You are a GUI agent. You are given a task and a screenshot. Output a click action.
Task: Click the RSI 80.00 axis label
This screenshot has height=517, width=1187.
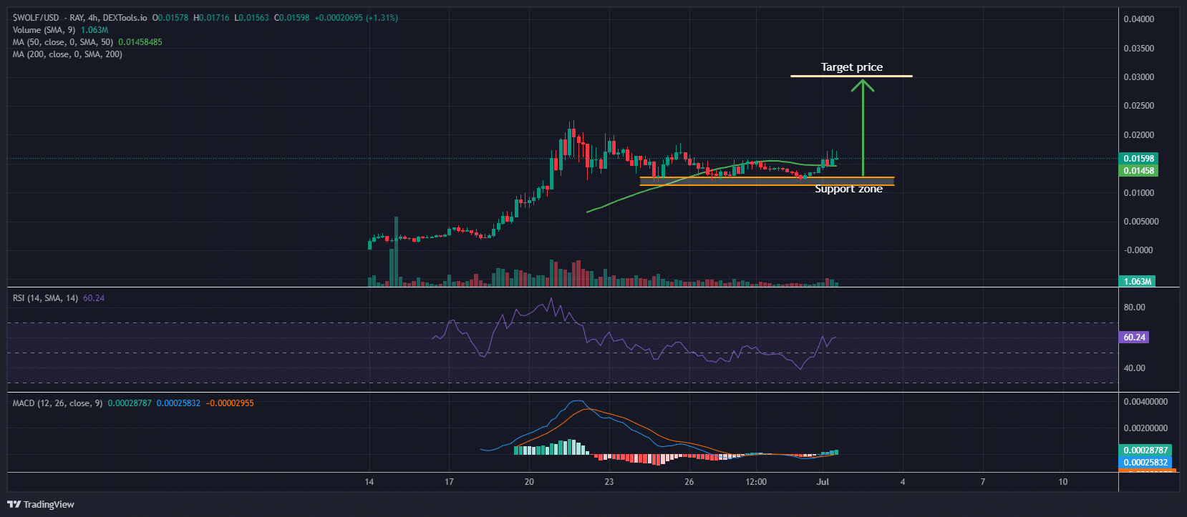pyautogui.click(x=1135, y=307)
